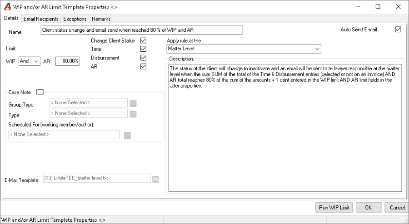Open Type browse ellipsis button

133,114
